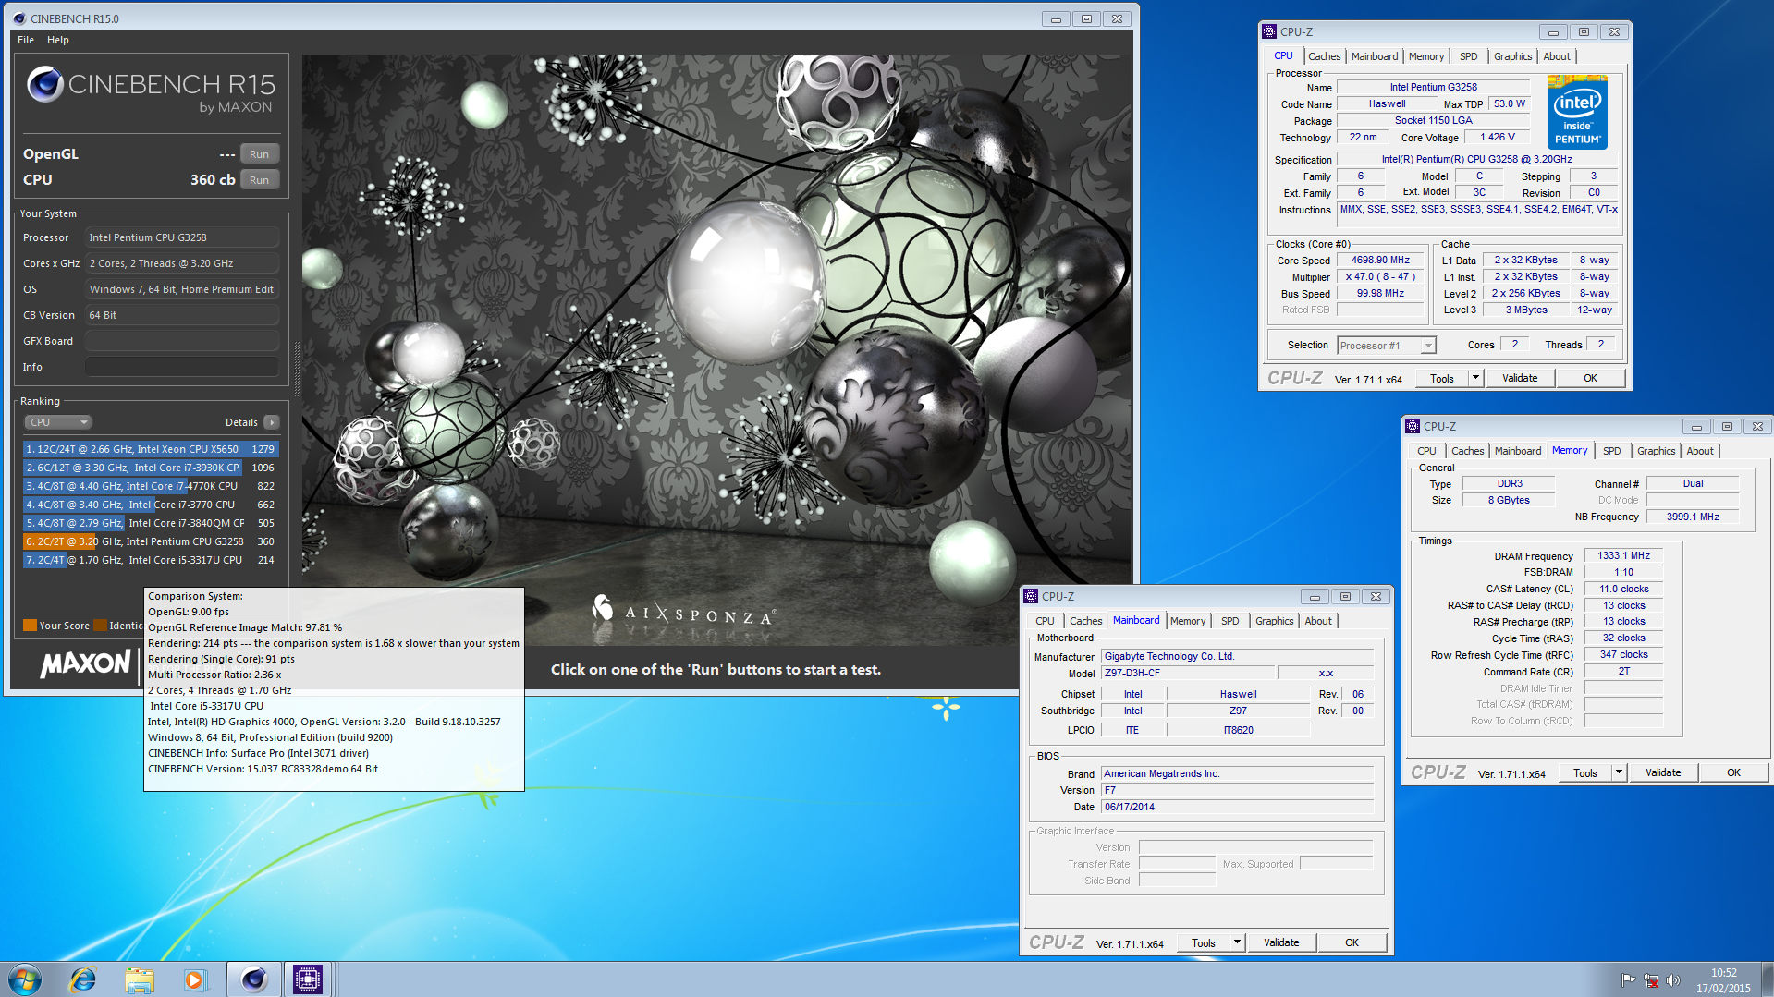Run the CPU benchmark
Image resolution: width=1774 pixels, height=997 pixels.
[x=259, y=180]
